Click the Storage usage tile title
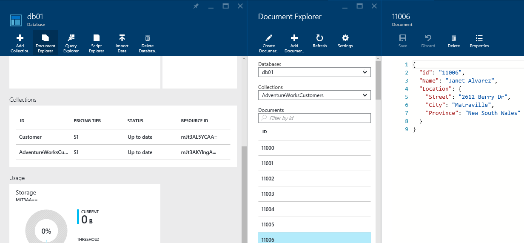Screen dimensions: 524x243 click(26, 193)
